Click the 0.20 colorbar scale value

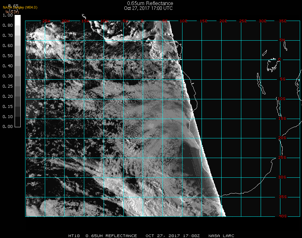[x=8, y=96]
